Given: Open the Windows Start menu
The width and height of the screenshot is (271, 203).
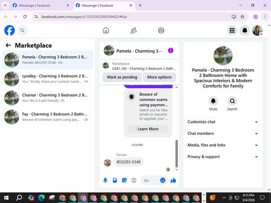Looking at the screenshot, I should (x=7, y=198).
